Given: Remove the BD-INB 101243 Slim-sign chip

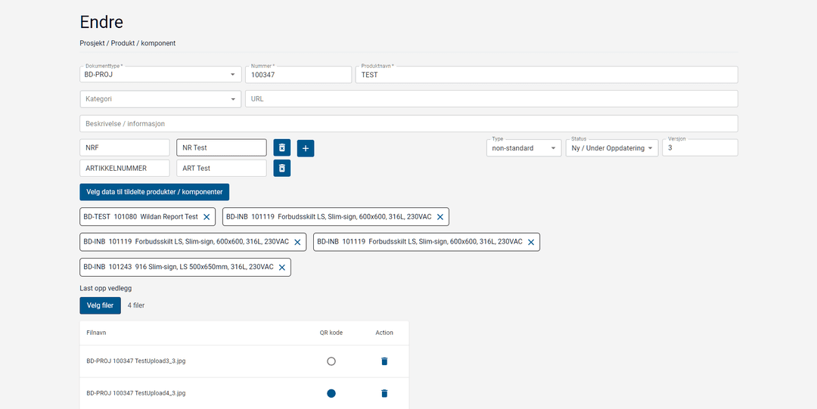Looking at the screenshot, I should point(282,268).
